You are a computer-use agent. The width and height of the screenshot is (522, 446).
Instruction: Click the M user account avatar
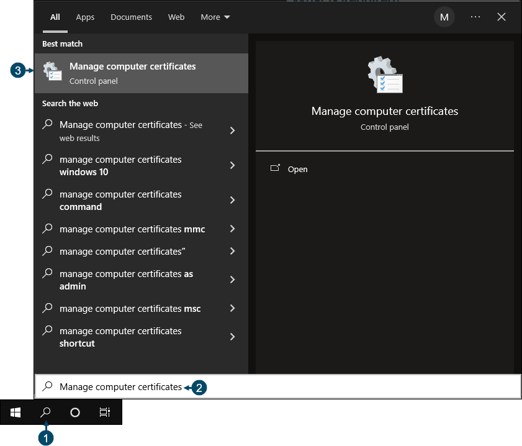point(444,17)
